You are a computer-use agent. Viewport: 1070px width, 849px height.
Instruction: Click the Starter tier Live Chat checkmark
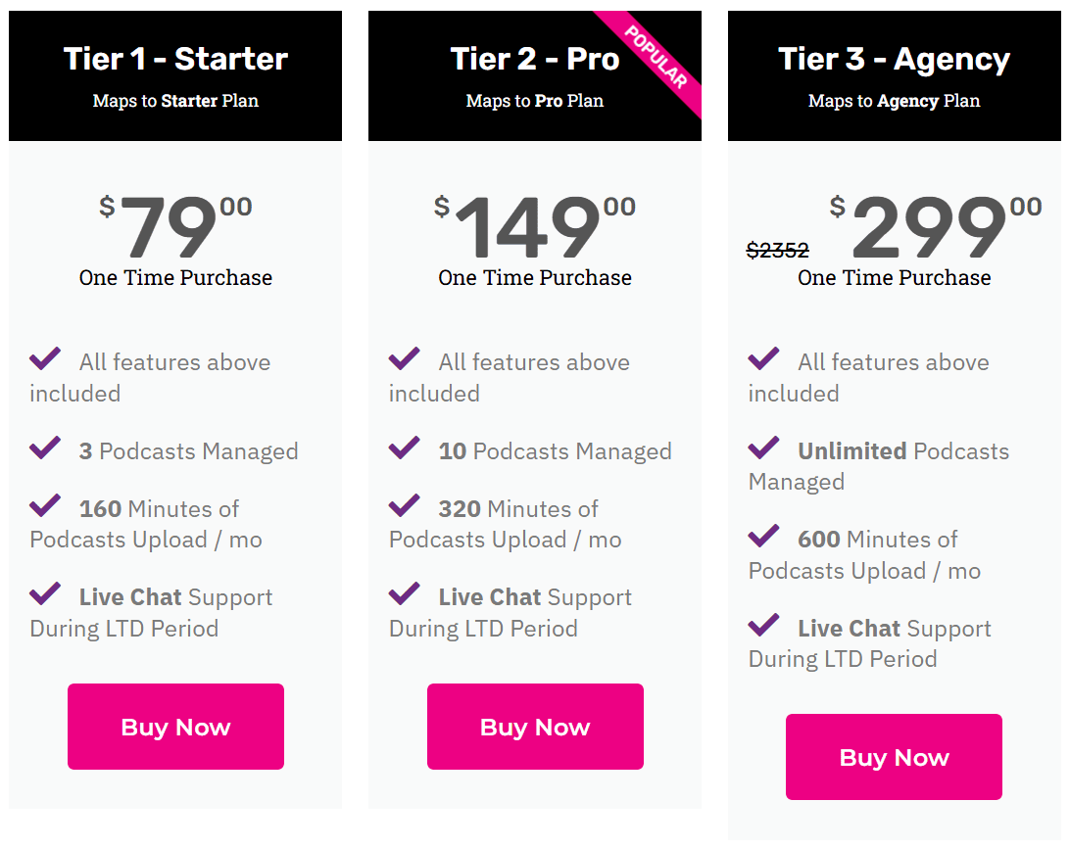[45, 594]
